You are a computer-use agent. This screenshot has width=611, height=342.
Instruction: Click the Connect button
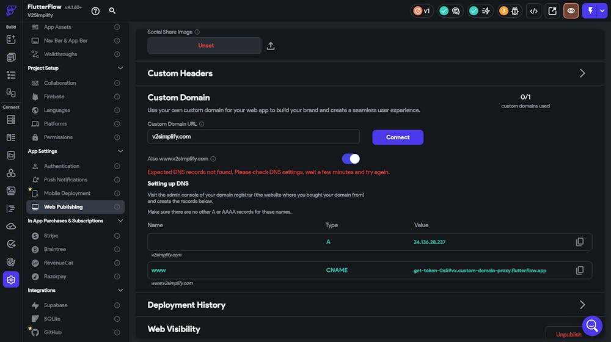(398, 137)
